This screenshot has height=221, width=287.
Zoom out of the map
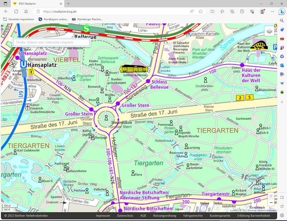pos(271,203)
